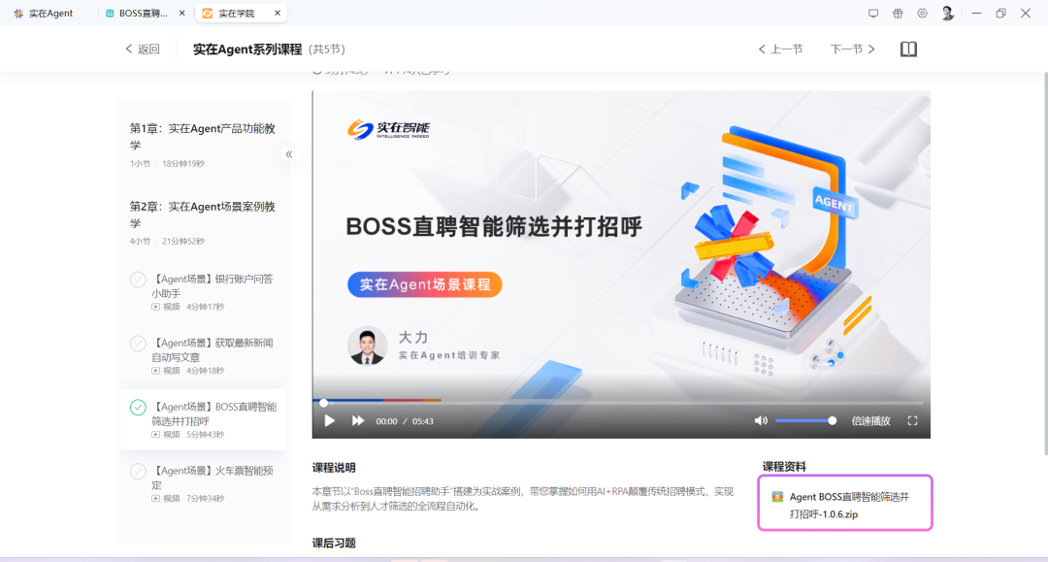Click the 课后习题 heading
The width and height of the screenshot is (1048, 562).
pyautogui.click(x=334, y=544)
